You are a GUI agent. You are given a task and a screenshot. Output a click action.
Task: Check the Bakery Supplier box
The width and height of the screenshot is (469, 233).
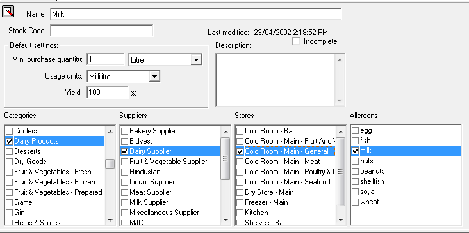point(124,131)
